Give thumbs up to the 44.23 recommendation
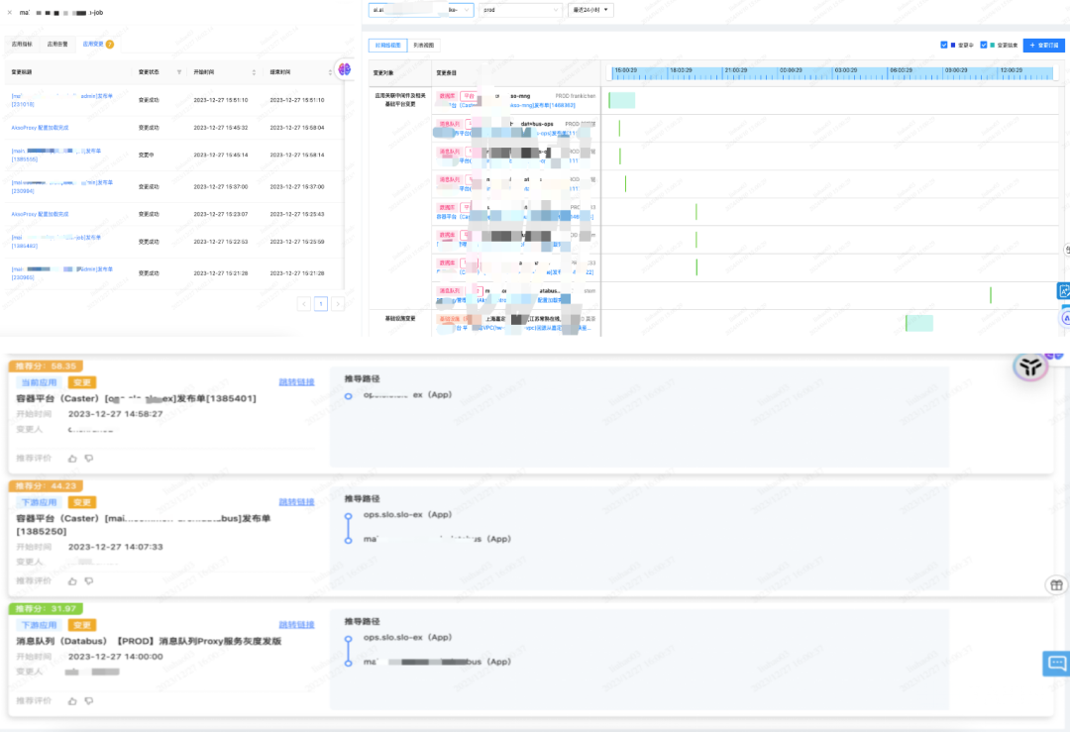Screen dimensions: 1070x732 [72, 581]
